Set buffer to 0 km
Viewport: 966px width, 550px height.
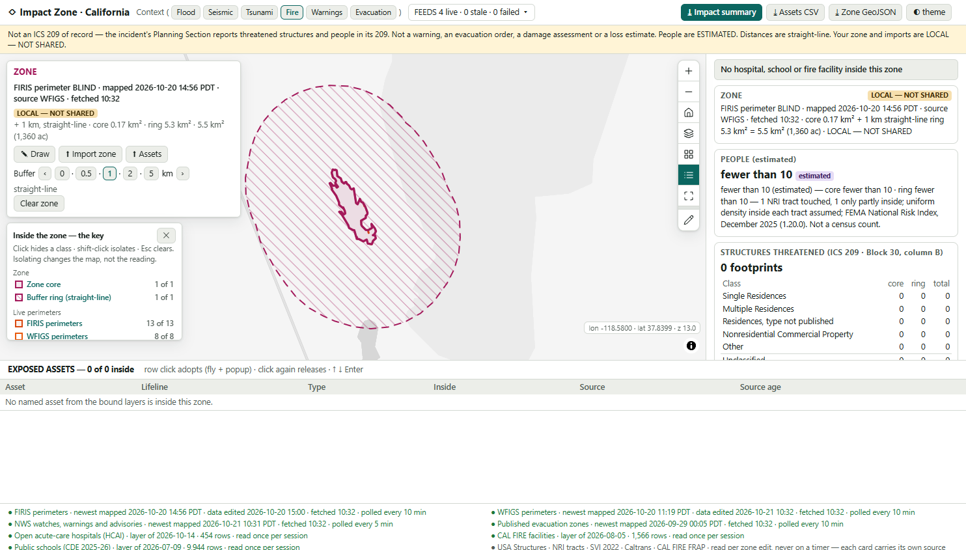(62, 174)
